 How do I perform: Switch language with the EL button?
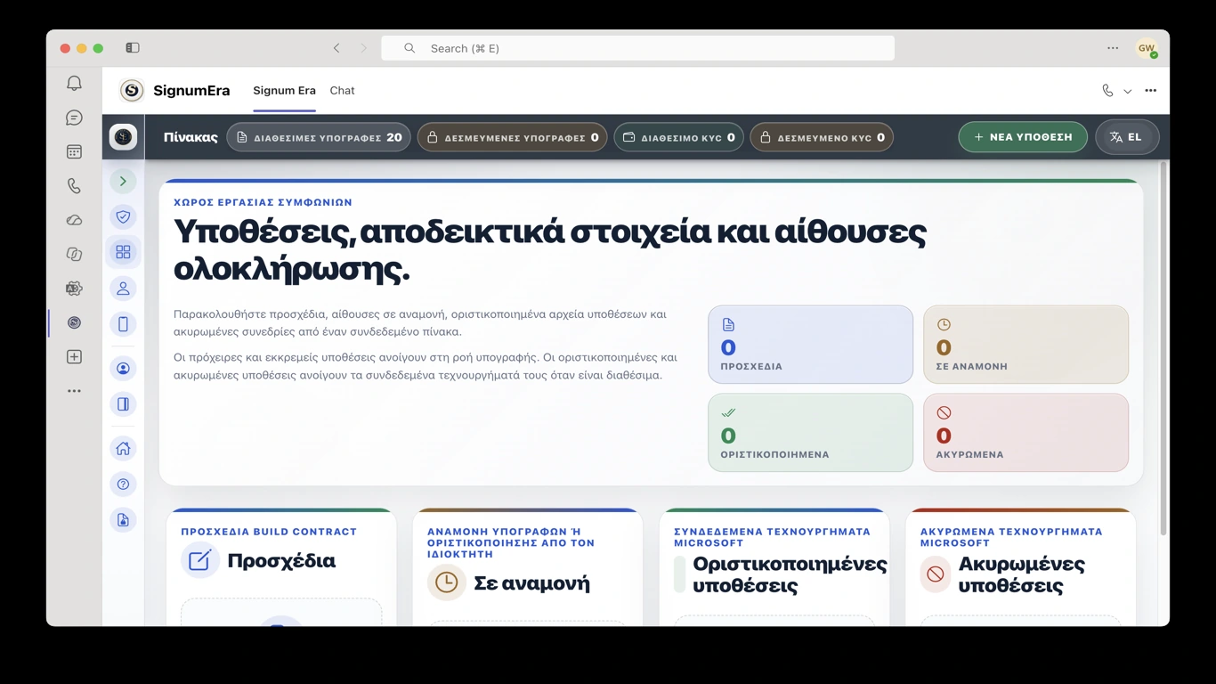(1126, 137)
